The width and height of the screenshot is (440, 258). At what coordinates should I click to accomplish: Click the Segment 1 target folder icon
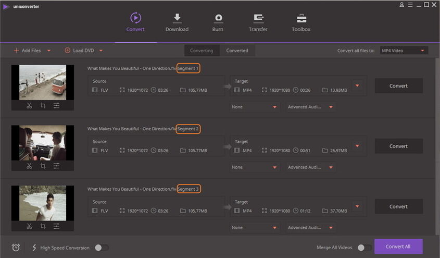(x=325, y=90)
